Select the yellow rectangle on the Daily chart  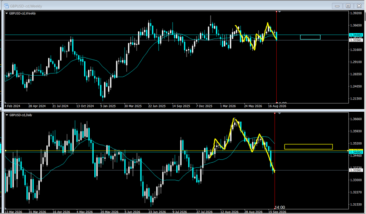point(308,147)
